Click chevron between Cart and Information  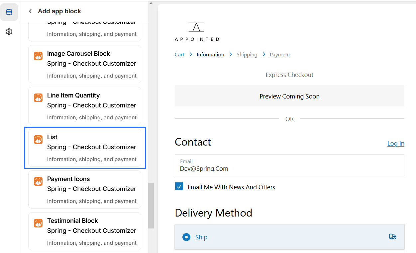point(191,54)
